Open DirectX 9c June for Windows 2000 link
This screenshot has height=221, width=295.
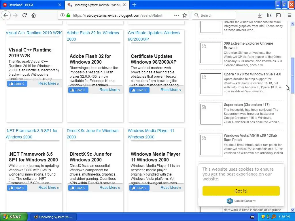point(92,134)
